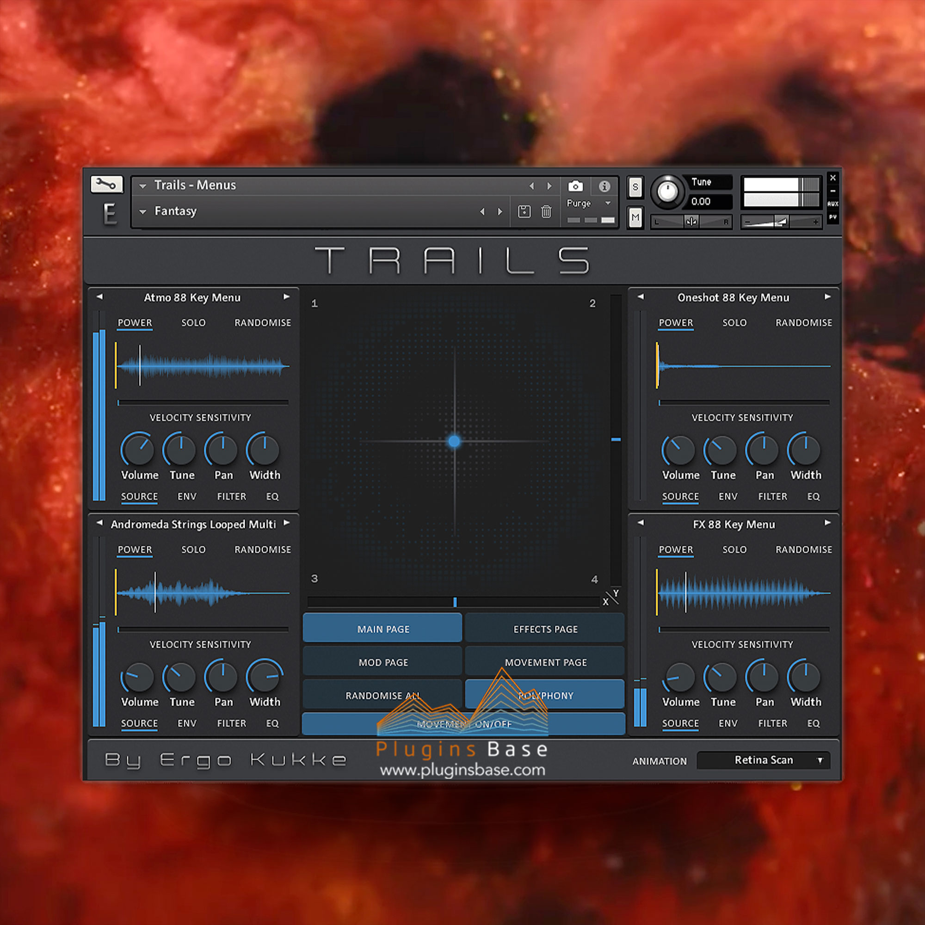Image resolution: width=925 pixels, height=925 pixels.
Task: Open the MAIN PAGE button
Action: tap(382, 628)
